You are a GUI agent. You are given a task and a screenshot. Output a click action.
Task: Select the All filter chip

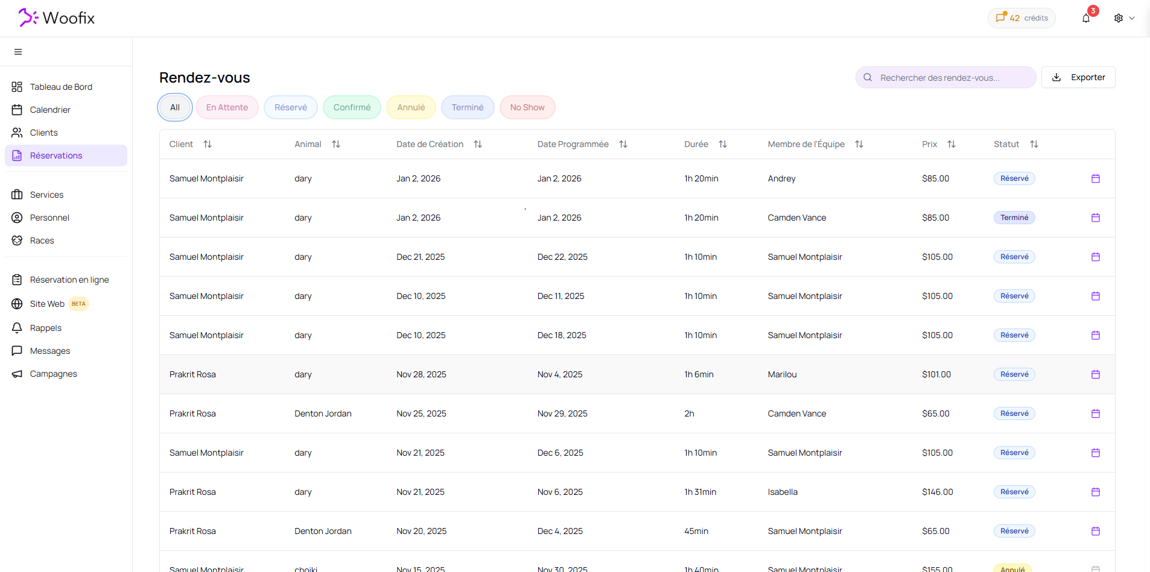pos(175,107)
